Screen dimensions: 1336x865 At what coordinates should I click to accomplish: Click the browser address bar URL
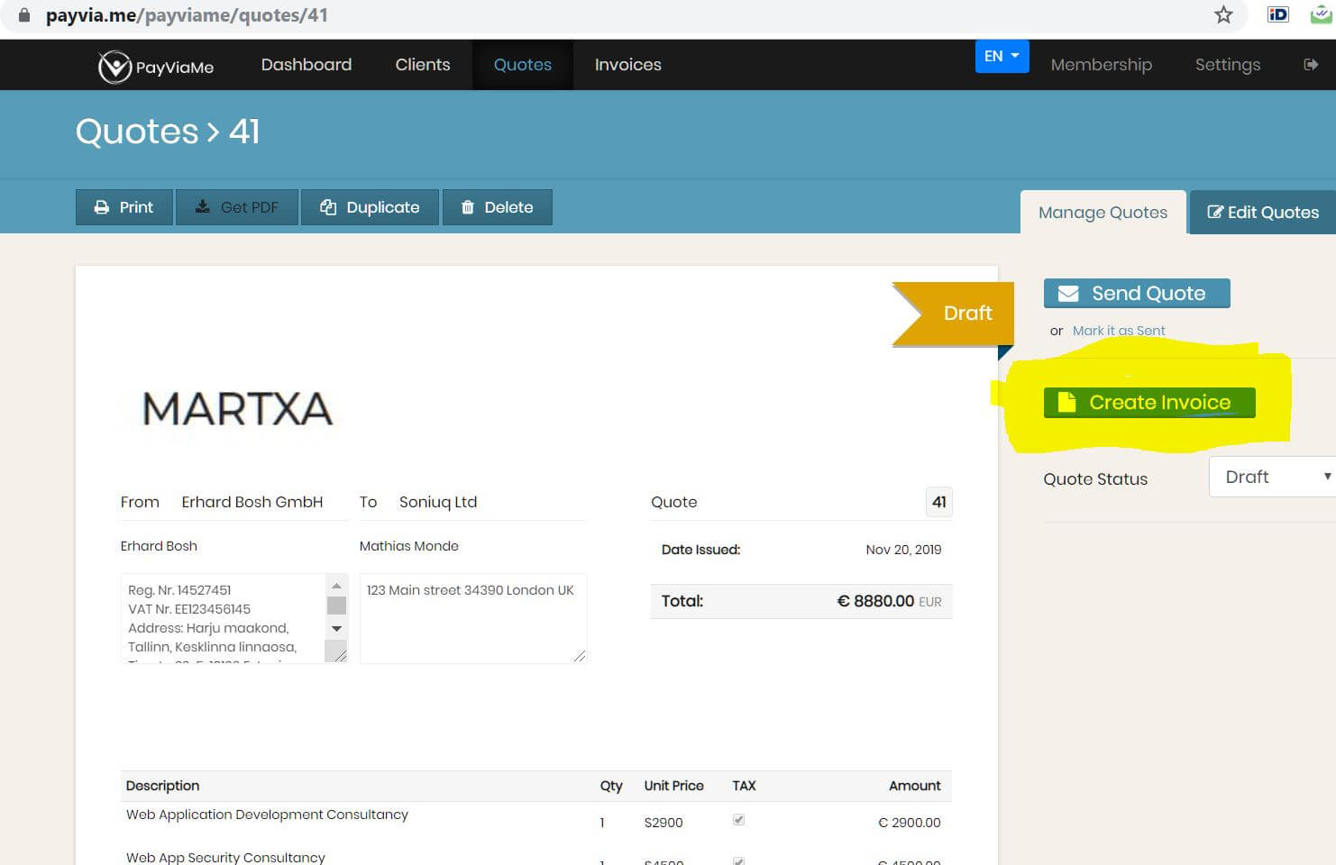(187, 15)
